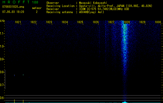Click time axis label 1829
163x103 pixels.
point(142,22)
